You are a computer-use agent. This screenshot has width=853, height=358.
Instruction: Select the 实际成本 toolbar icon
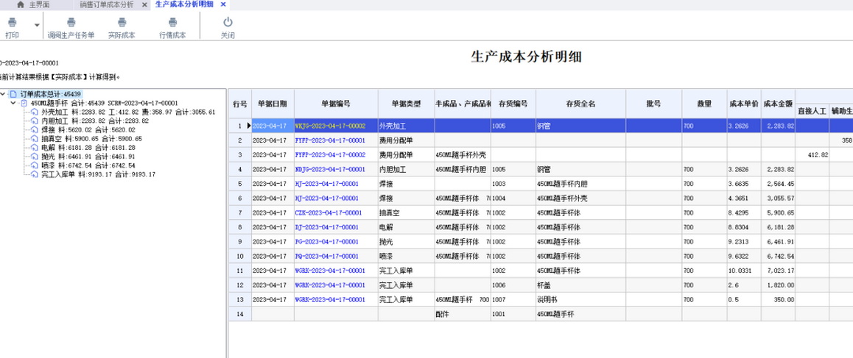click(122, 23)
